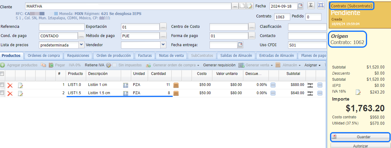
Task: Switch to the Ordenes de compra tab
Action: [44, 56]
